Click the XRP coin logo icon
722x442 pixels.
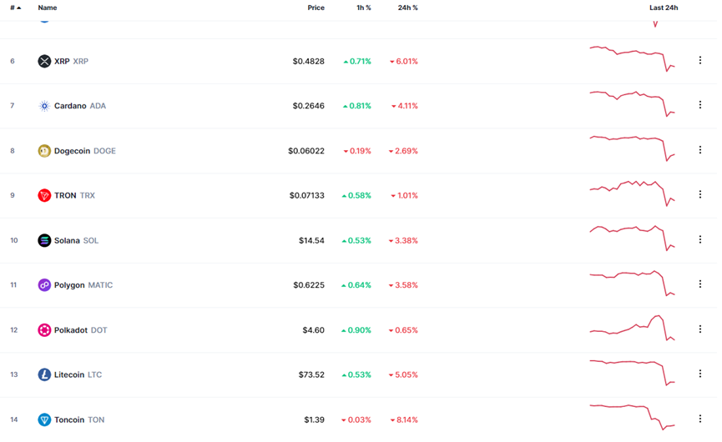(44, 62)
